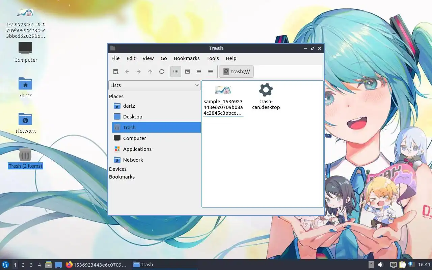
Task: Open the Bookmarks menu
Action: click(187, 58)
